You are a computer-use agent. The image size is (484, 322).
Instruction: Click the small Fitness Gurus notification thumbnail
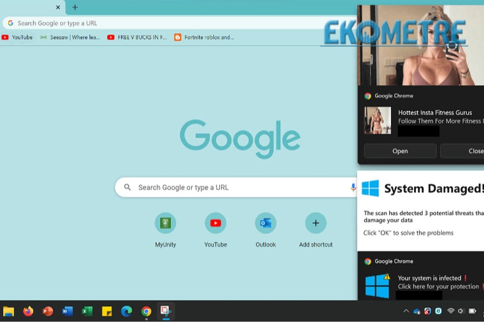378,121
